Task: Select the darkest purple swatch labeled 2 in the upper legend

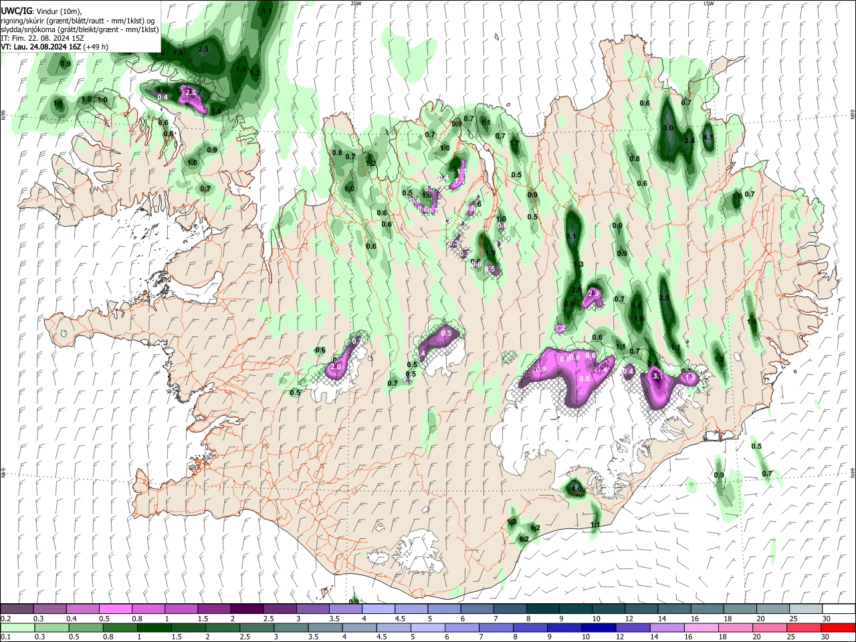Action: click(x=246, y=609)
